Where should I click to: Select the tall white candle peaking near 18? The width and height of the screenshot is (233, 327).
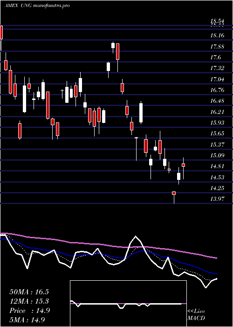(x=113, y=45)
